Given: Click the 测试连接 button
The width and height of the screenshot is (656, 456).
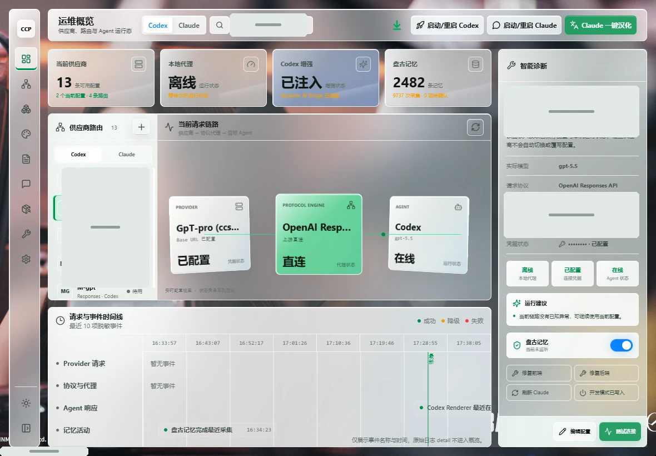Looking at the screenshot, I should click(x=620, y=432).
